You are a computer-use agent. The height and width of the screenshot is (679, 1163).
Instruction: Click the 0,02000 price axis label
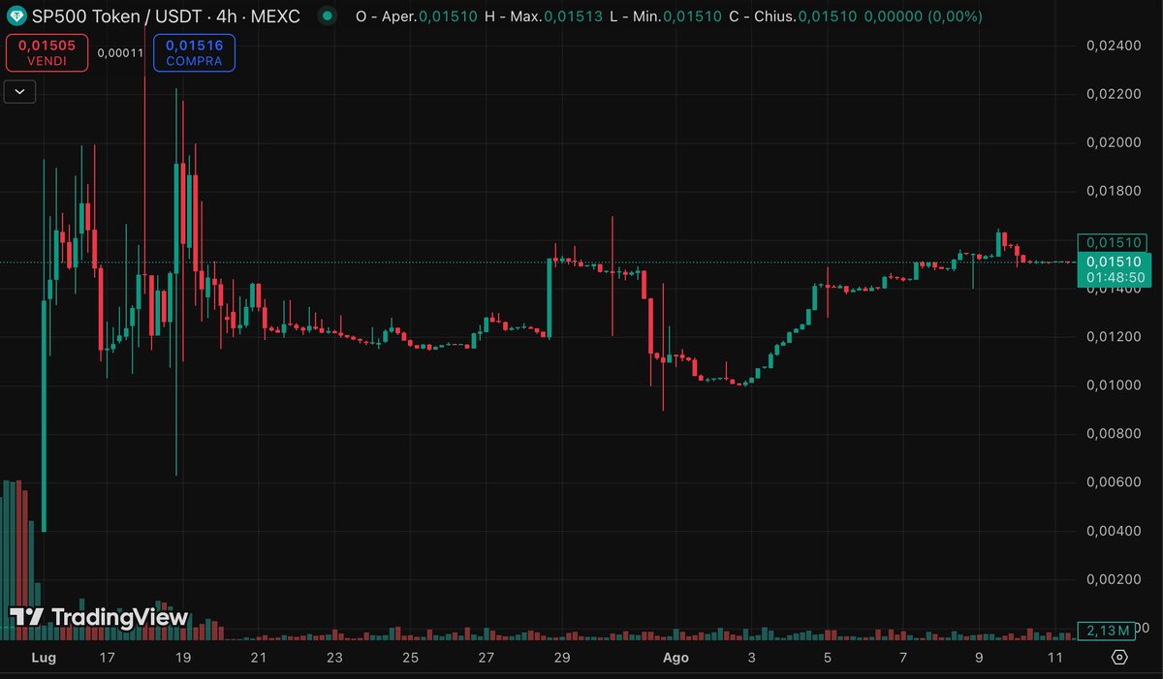[x=1113, y=142]
